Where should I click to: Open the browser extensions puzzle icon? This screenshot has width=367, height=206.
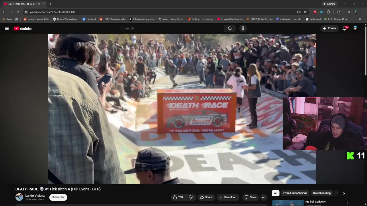329,12
